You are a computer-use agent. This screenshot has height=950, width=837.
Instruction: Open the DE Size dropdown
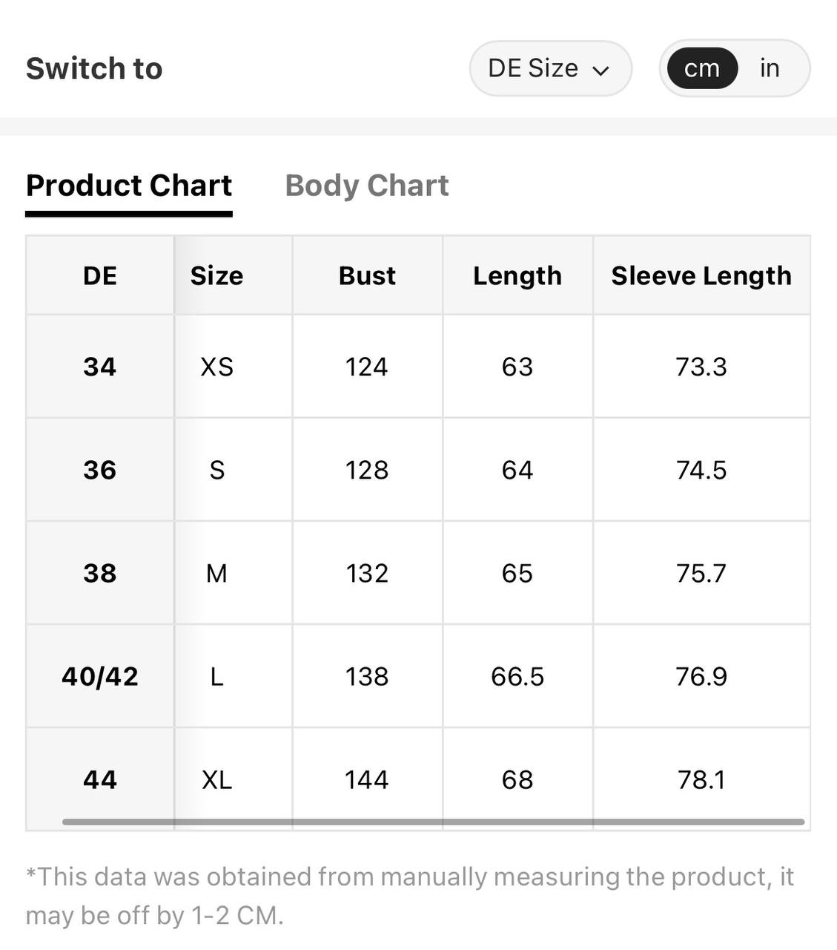pos(550,68)
